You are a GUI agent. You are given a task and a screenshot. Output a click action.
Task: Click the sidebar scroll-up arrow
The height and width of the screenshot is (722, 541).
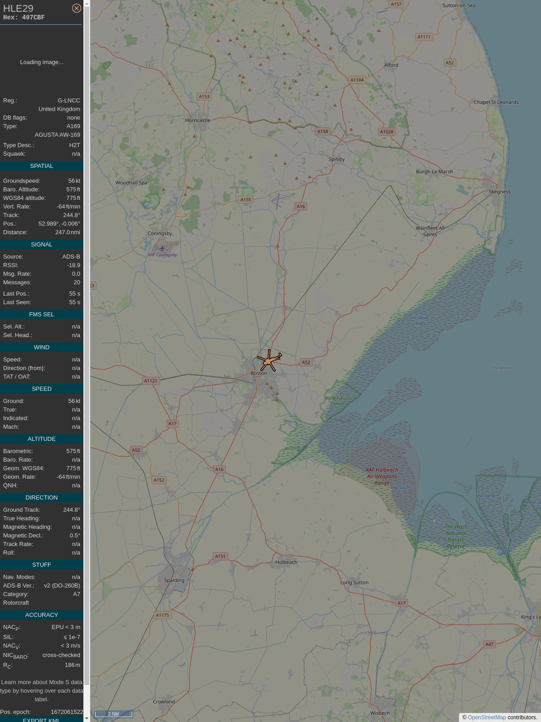point(87,4)
